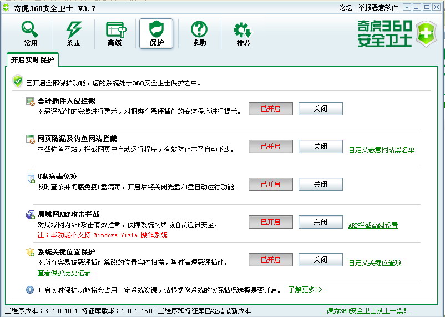The height and width of the screenshot is (317, 445).
Task: Click the 及时查杀并彻底免疫U盘病毒 description text
Action: click(x=138, y=187)
